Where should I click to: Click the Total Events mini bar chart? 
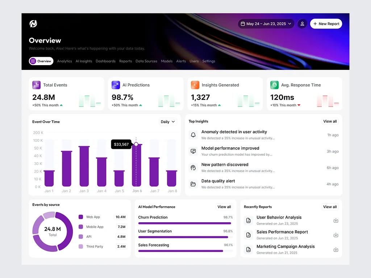90,101
